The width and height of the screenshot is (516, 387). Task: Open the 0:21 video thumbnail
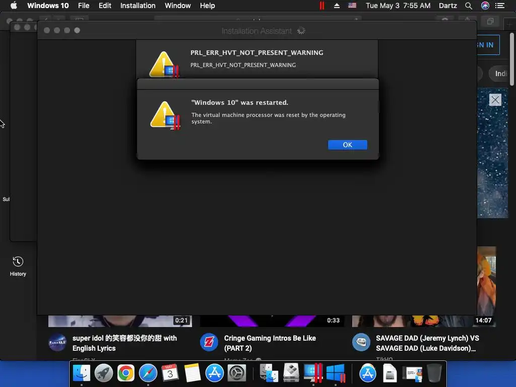click(x=120, y=321)
